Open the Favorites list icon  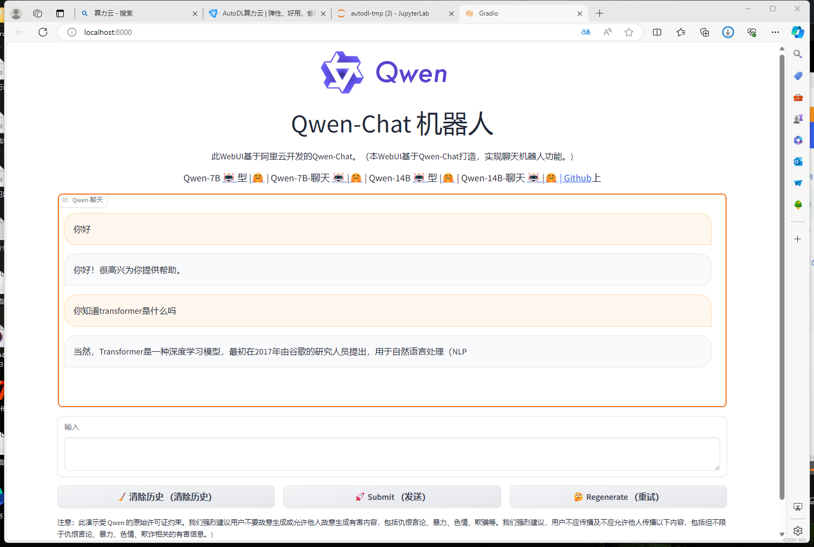pyautogui.click(x=681, y=32)
